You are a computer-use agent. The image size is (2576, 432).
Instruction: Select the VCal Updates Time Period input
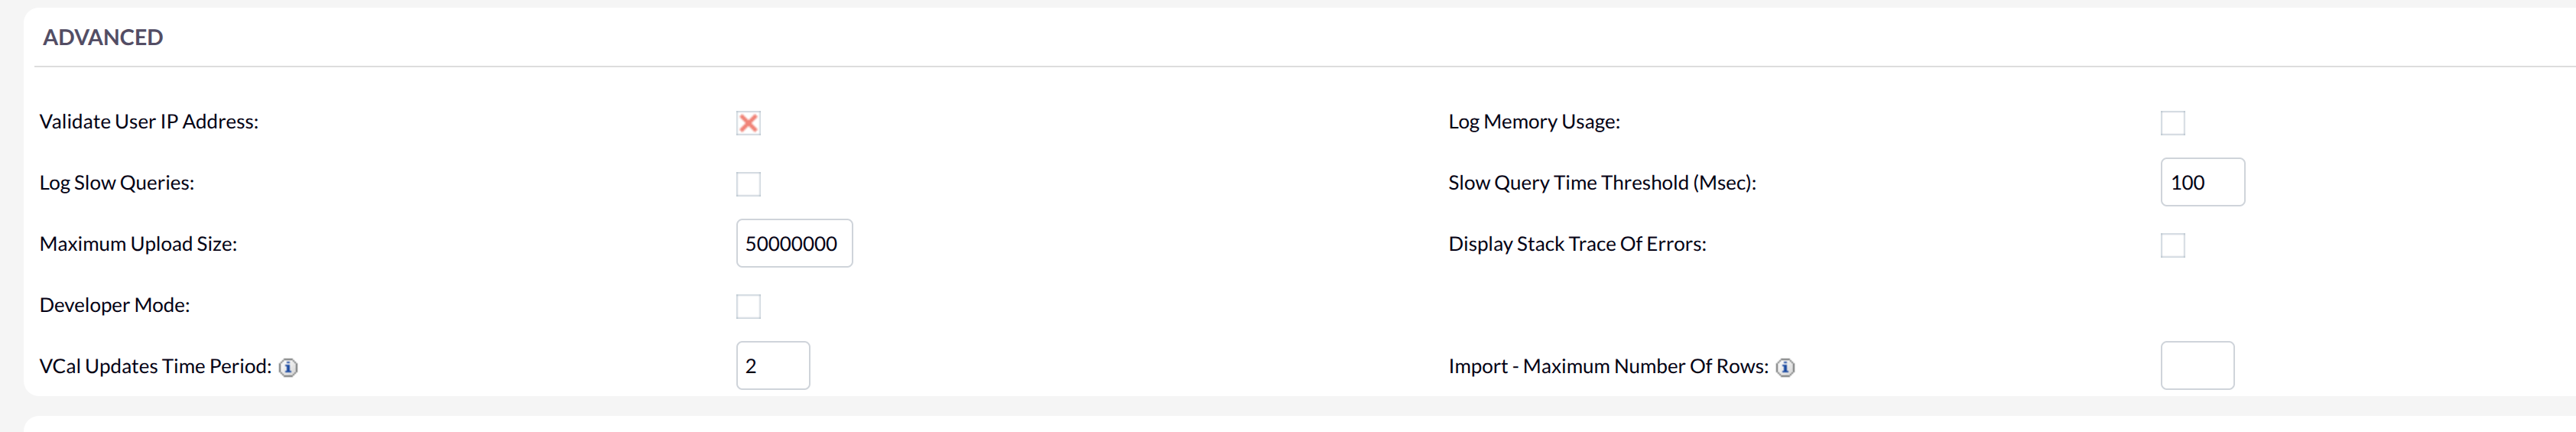pos(773,366)
